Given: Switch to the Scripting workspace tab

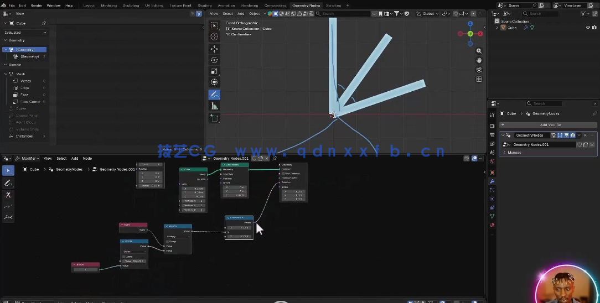Looking at the screenshot, I should [x=333, y=6].
